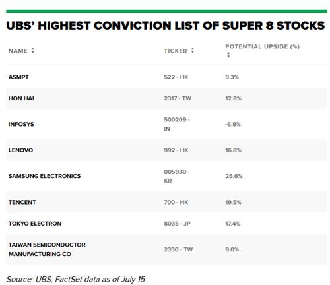Image resolution: width=330 pixels, height=285 pixels.
Task: Select the TENCENT stock name
Action: point(22,202)
